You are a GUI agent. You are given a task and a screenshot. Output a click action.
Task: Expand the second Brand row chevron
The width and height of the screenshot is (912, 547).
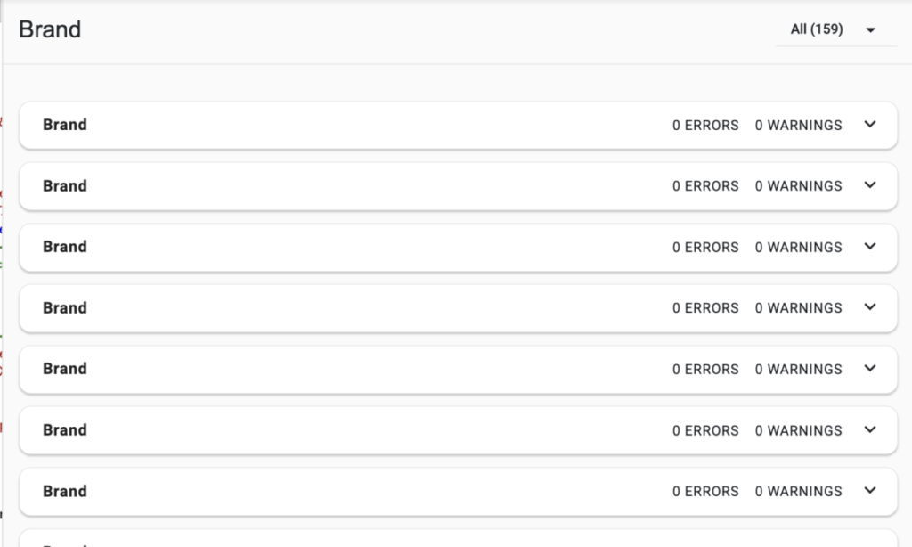point(870,185)
